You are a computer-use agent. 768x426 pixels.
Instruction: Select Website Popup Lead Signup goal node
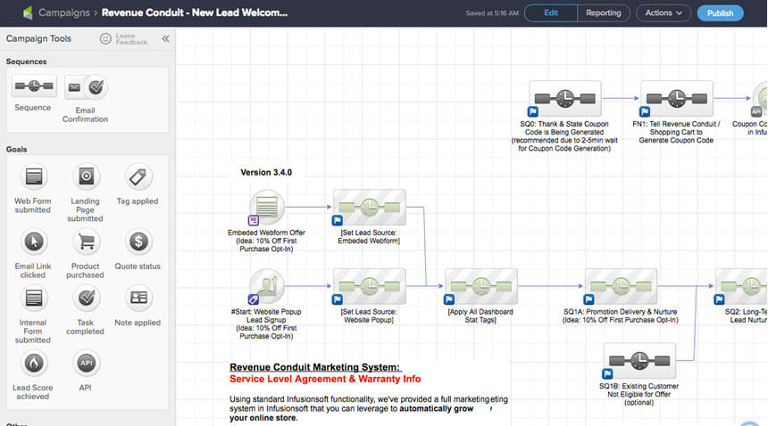[x=267, y=286]
